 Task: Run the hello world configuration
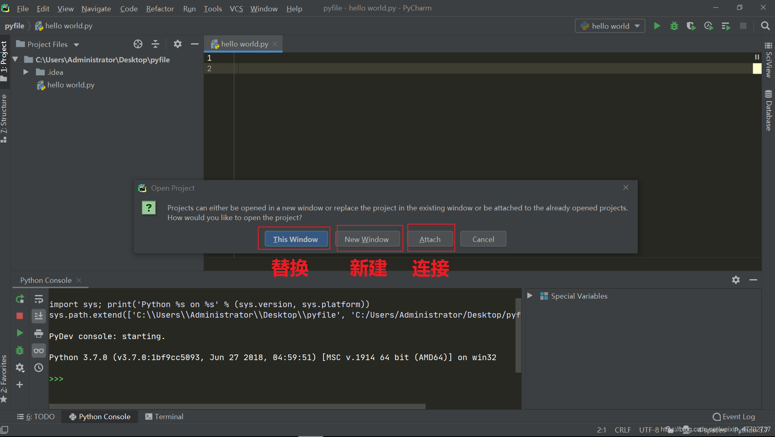coord(657,26)
